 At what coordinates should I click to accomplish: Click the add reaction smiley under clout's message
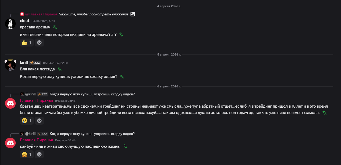pyautogui.click(x=39, y=43)
